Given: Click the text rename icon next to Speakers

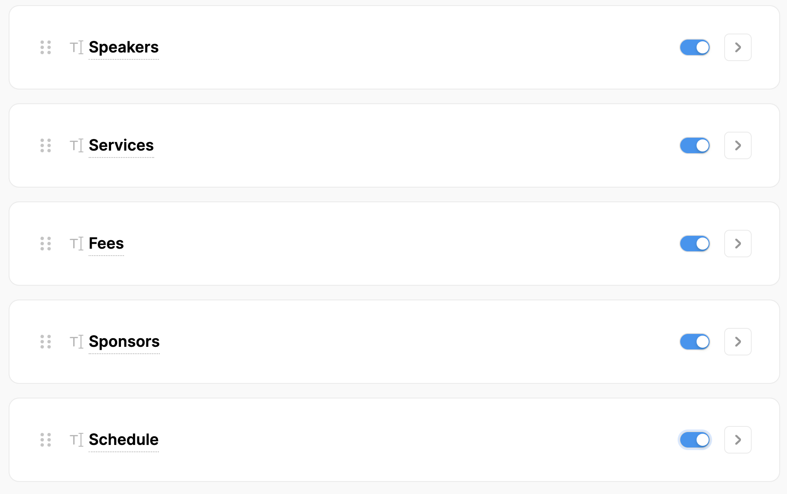Looking at the screenshot, I should 77,47.
